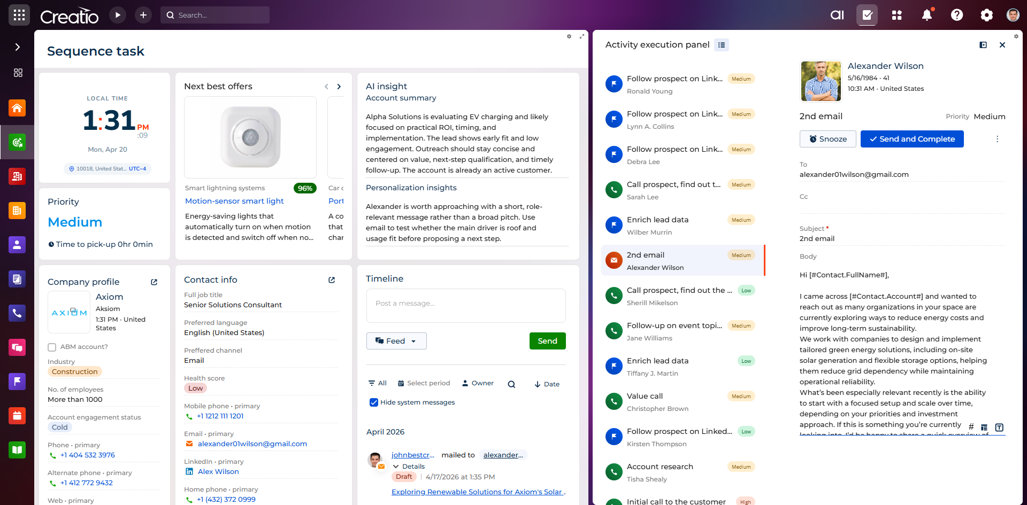Open the app launcher grid icon
1027x505 pixels.
click(x=19, y=15)
